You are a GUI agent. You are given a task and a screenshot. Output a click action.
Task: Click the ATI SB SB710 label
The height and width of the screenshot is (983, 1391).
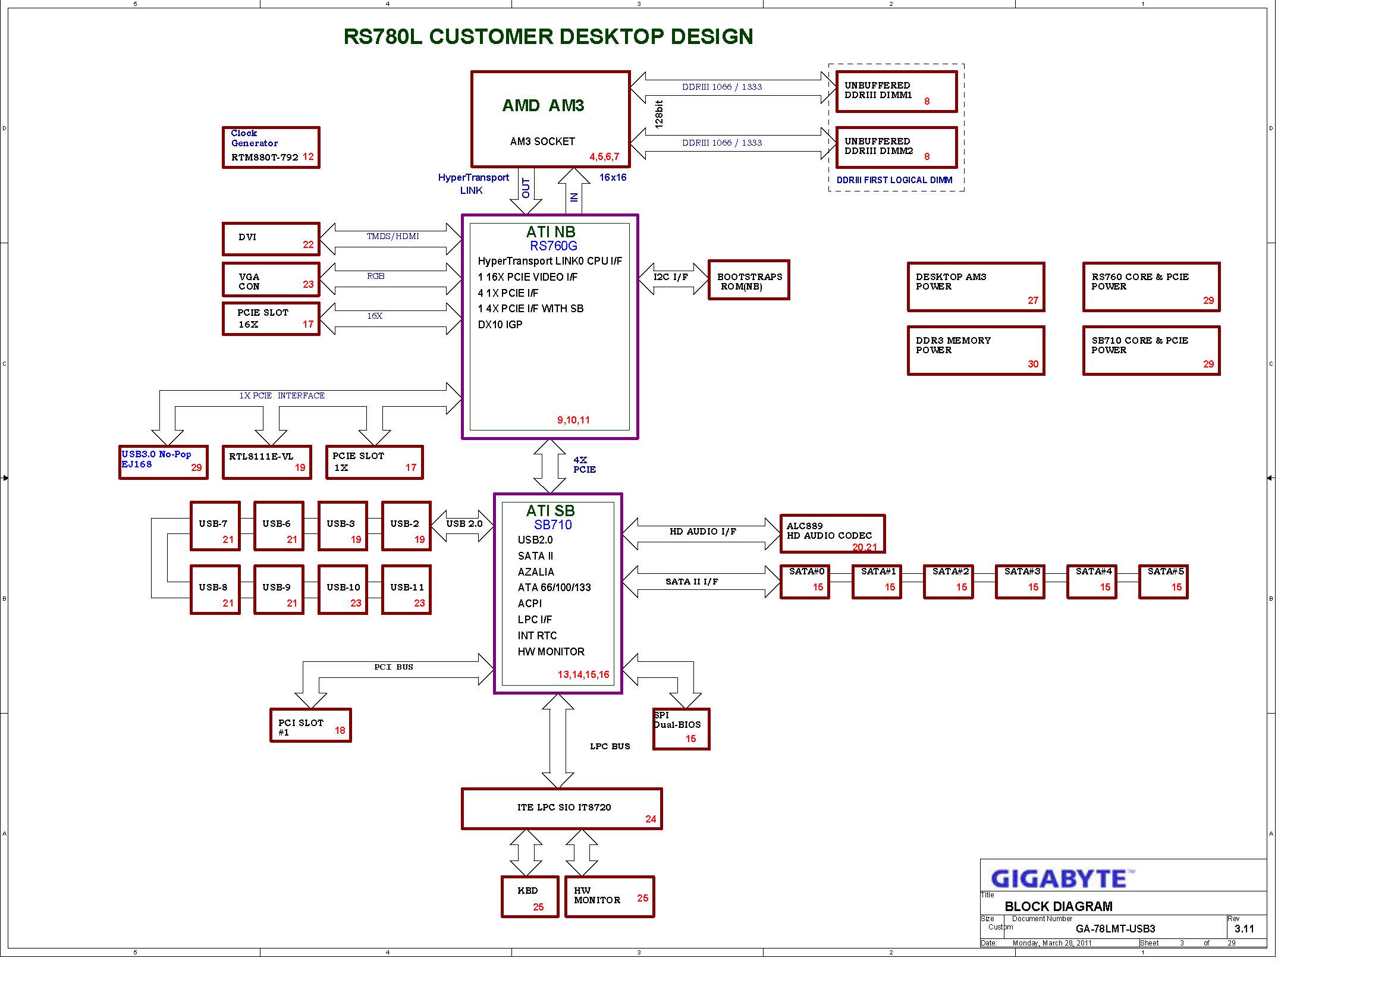click(x=551, y=517)
